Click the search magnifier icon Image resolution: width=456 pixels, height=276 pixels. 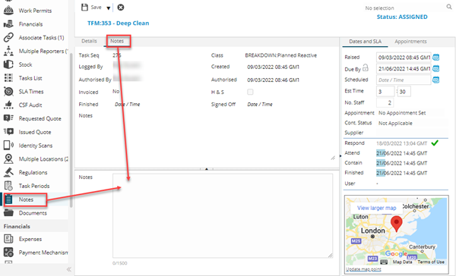(449, 7)
